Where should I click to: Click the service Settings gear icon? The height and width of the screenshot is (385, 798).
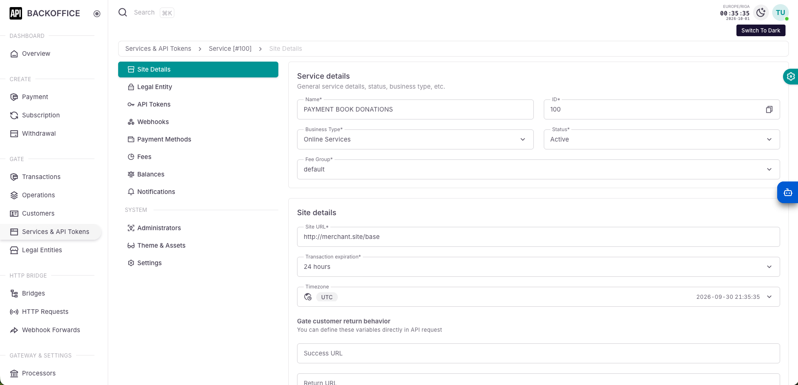pyautogui.click(x=131, y=263)
